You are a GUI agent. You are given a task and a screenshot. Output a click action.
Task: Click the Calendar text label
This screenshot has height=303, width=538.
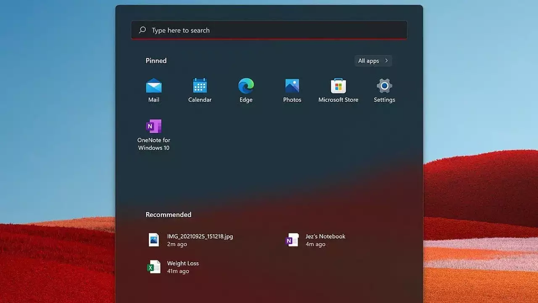[200, 100]
